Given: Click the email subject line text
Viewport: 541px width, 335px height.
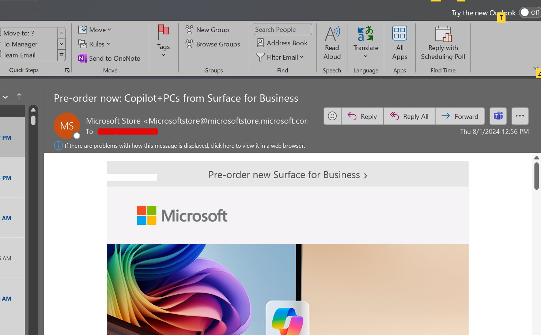Looking at the screenshot, I should coord(176,98).
